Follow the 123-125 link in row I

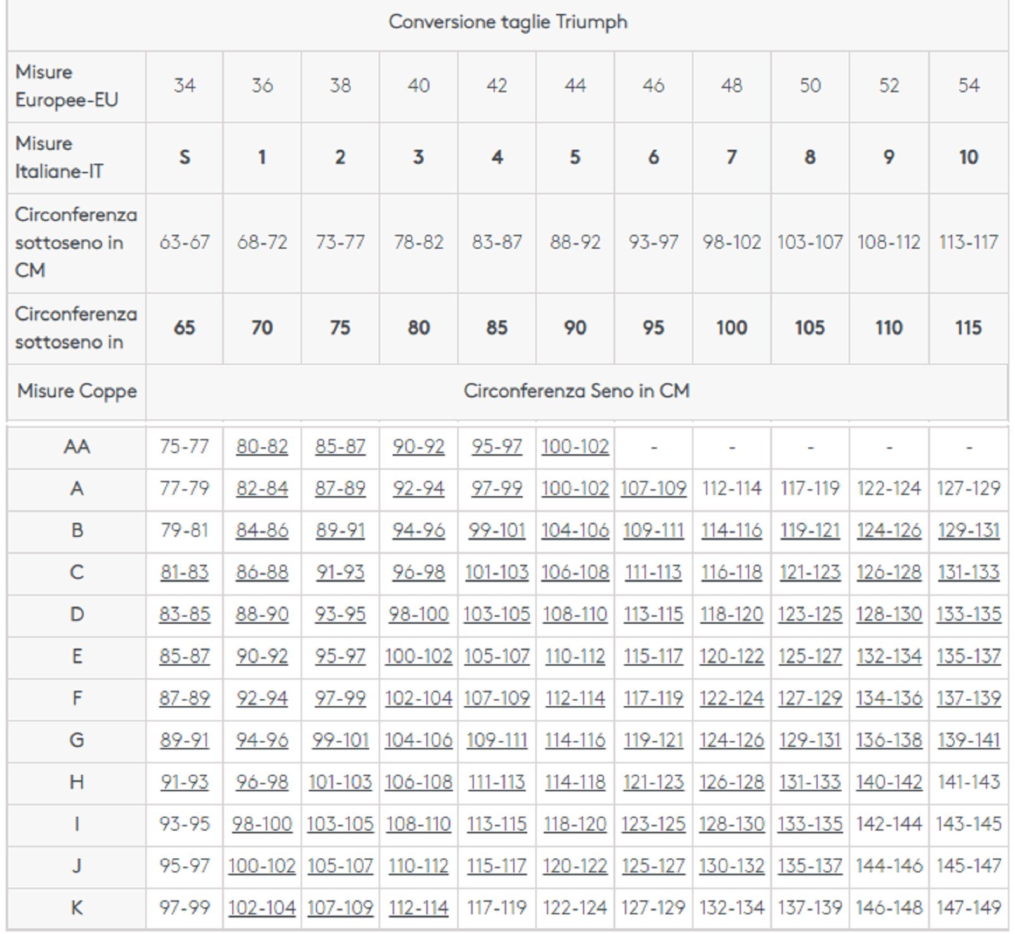coord(653,824)
